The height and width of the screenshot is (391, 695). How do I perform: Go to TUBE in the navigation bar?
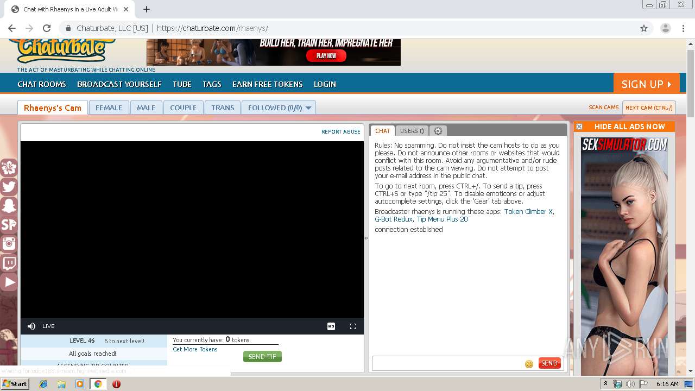pyautogui.click(x=182, y=84)
